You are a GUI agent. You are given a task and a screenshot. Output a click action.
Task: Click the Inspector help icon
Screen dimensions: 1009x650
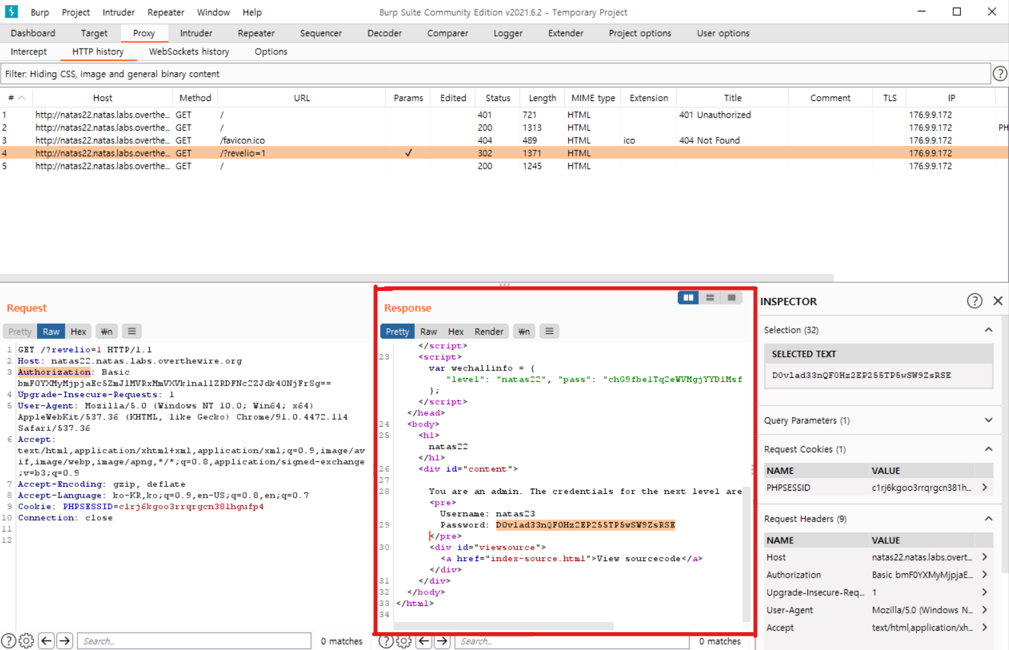[x=974, y=301]
